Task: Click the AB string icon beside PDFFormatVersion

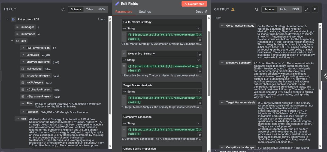Action: click(x=22, y=48)
